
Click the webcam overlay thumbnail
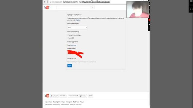coord(138,9)
